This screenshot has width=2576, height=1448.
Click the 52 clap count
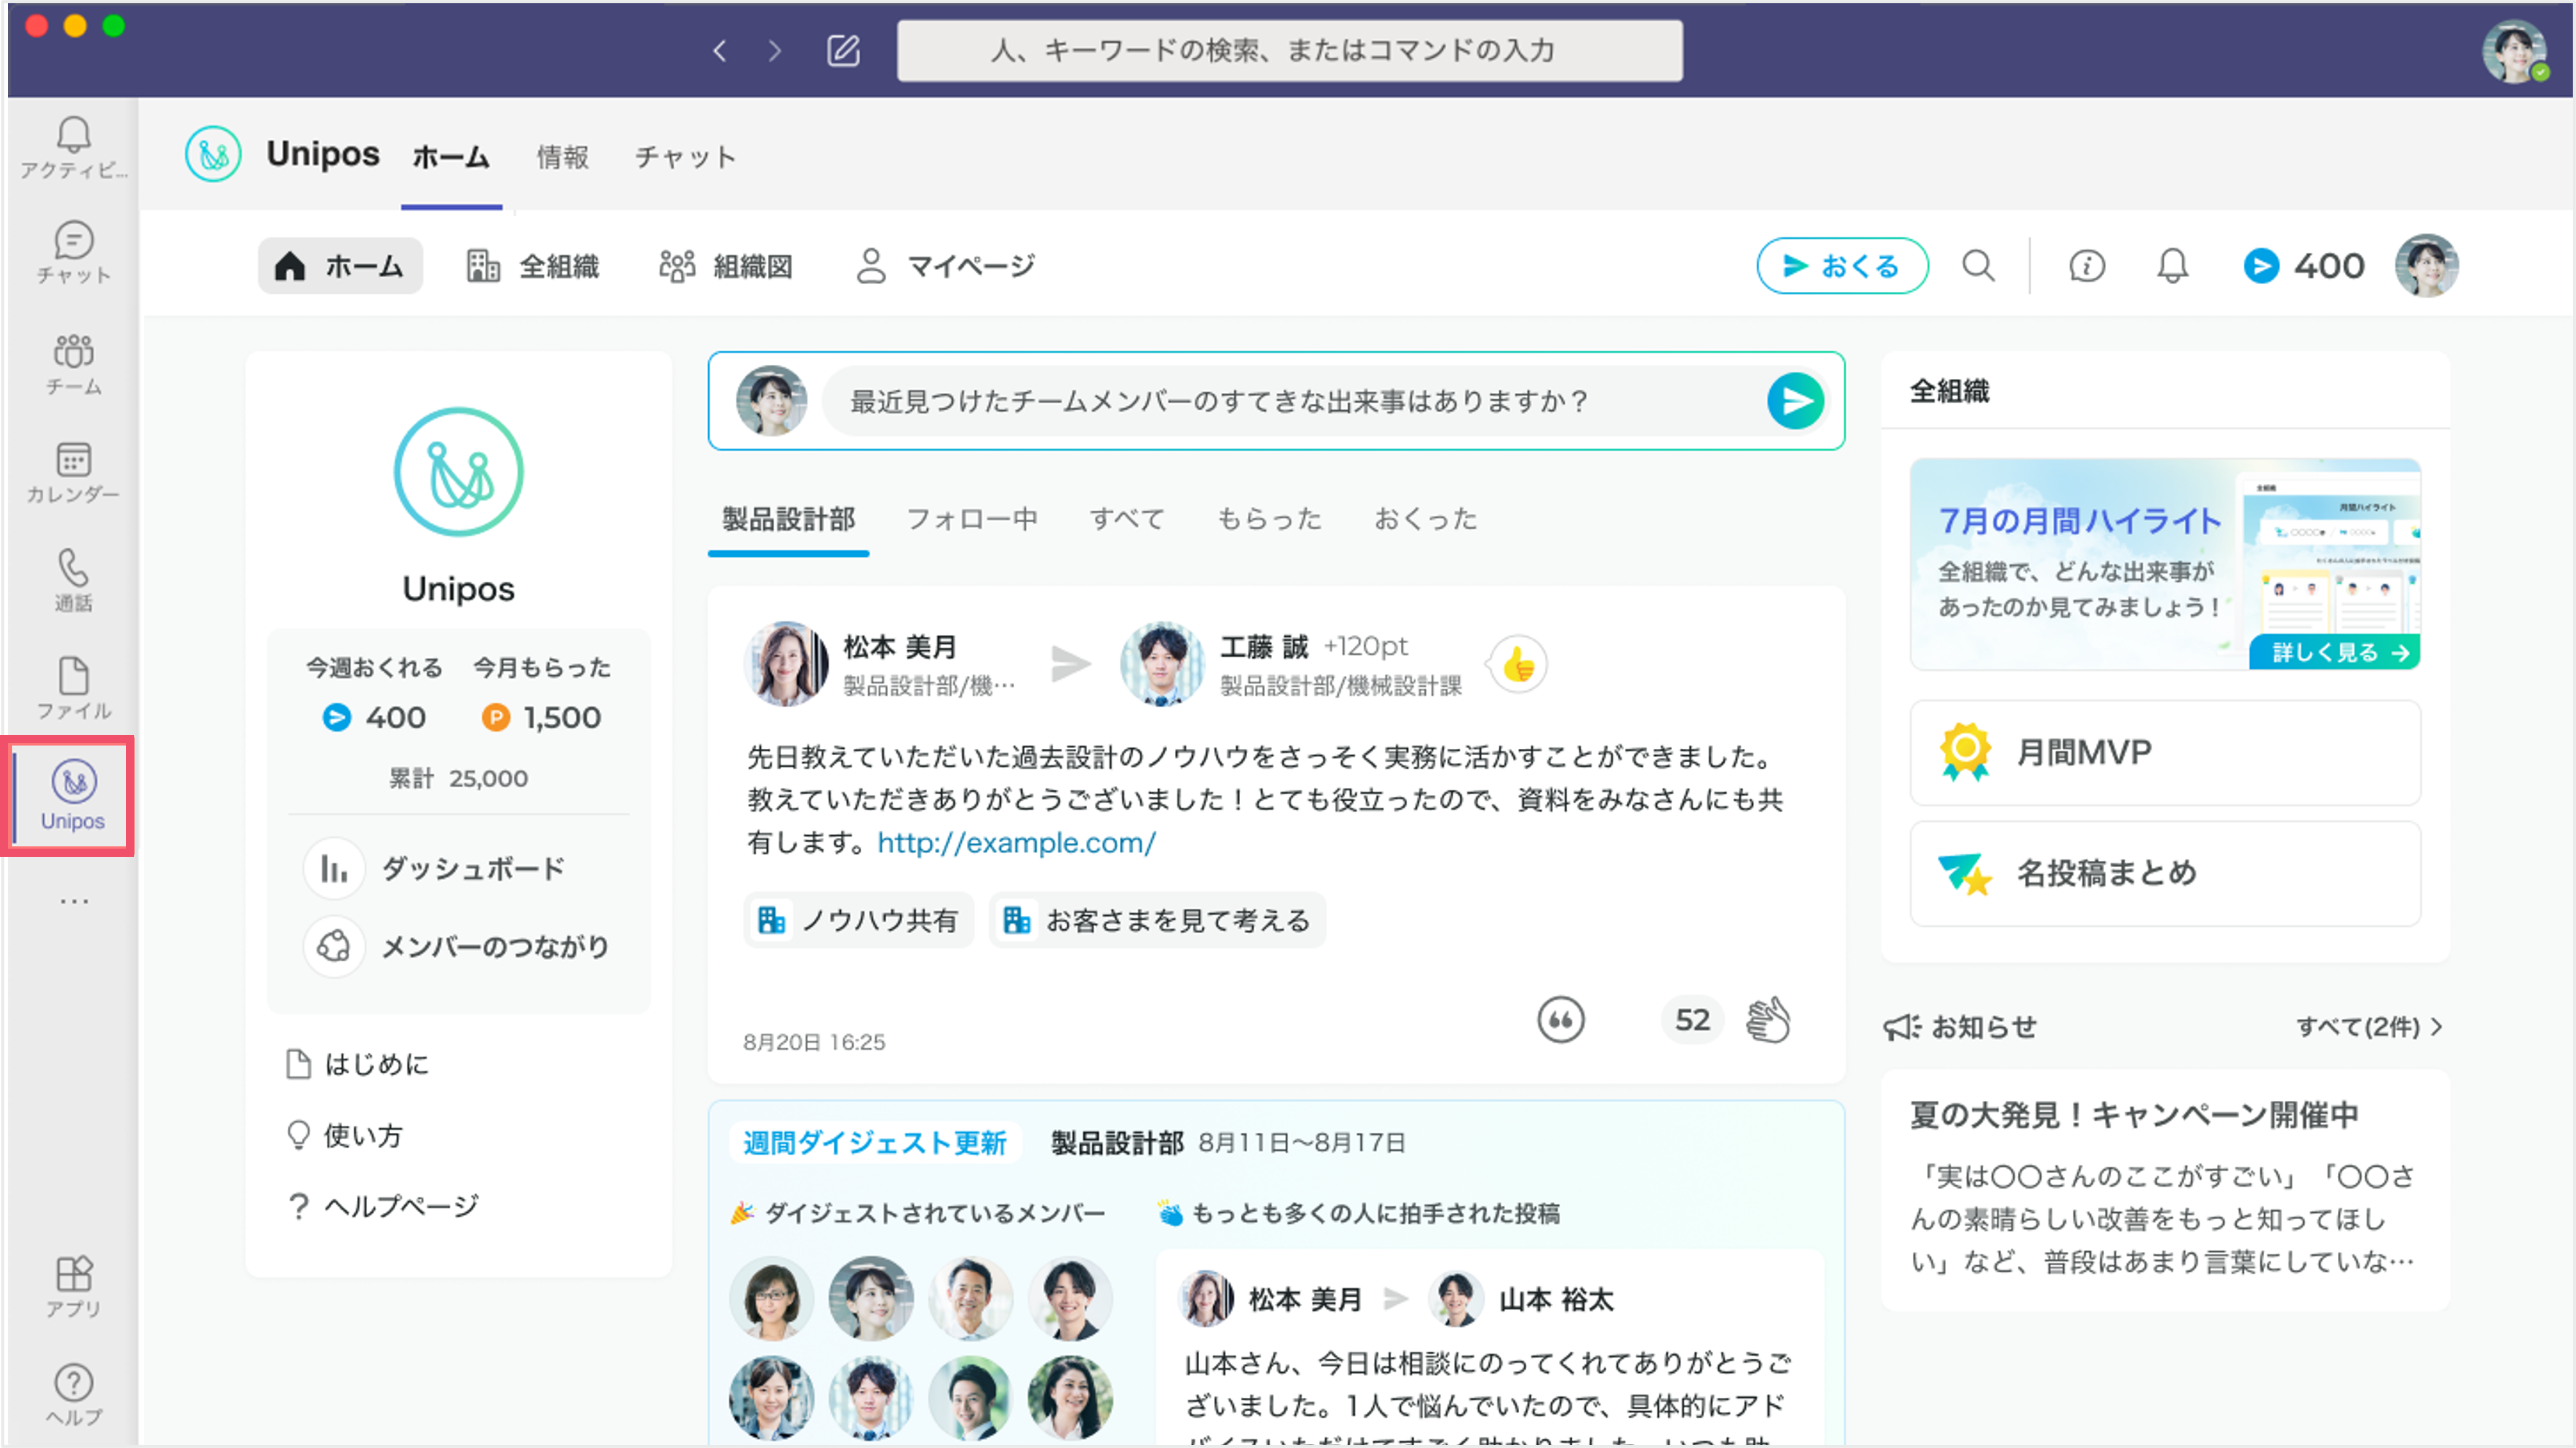pyautogui.click(x=1692, y=1020)
